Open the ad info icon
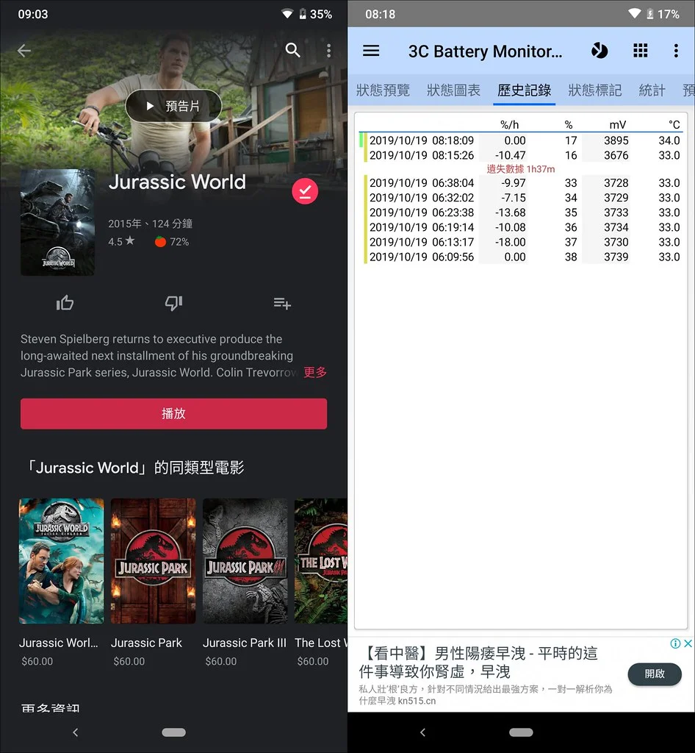Screen dimensions: 695x753 coord(675,643)
